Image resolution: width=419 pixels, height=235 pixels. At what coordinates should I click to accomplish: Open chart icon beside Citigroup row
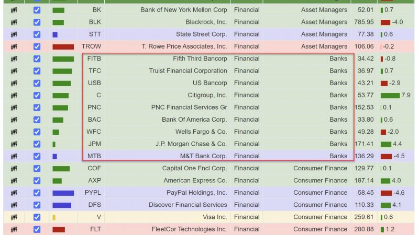14,96
